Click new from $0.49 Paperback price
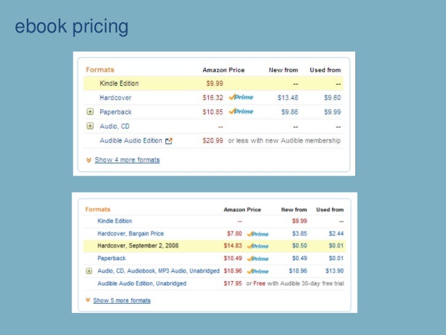 coord(300,258)
